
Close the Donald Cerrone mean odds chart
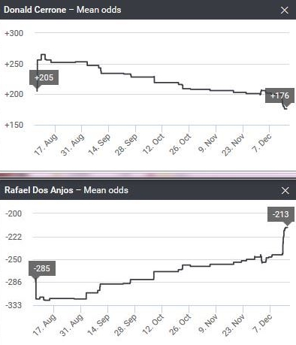[x=285, y=11]
